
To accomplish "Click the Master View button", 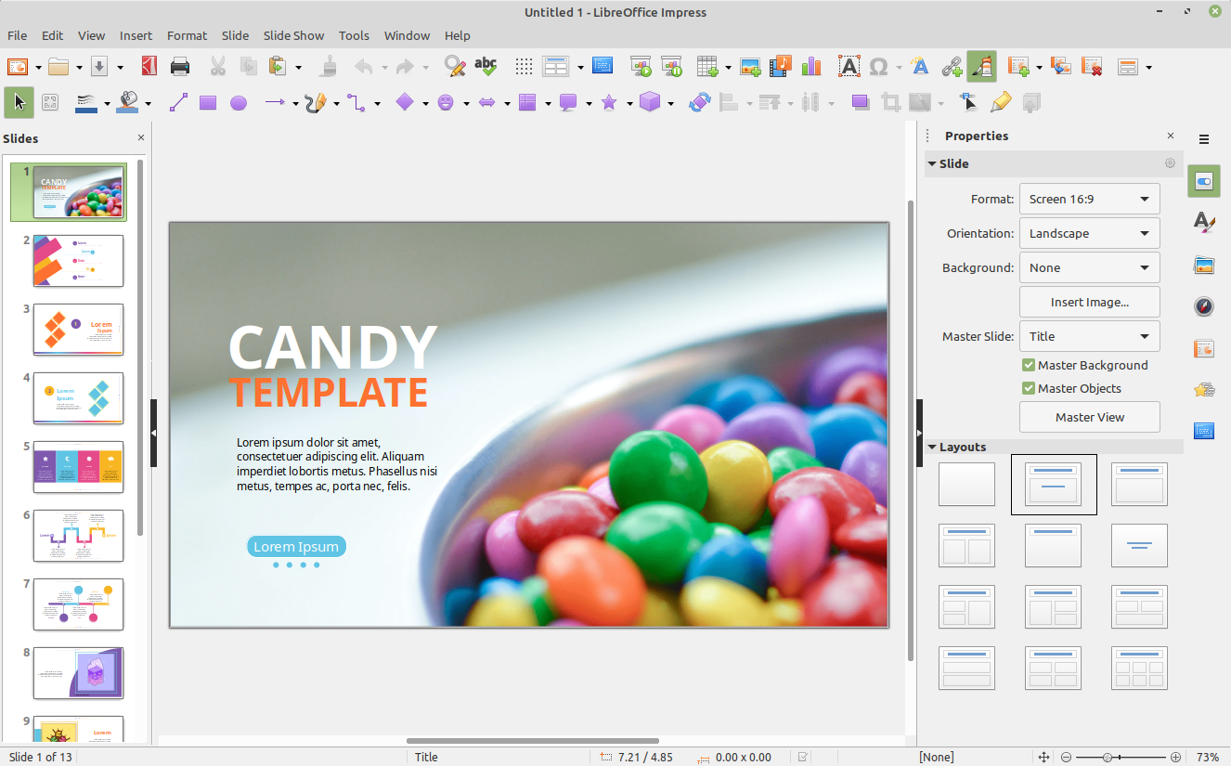I will click(x=1089, y=417).
